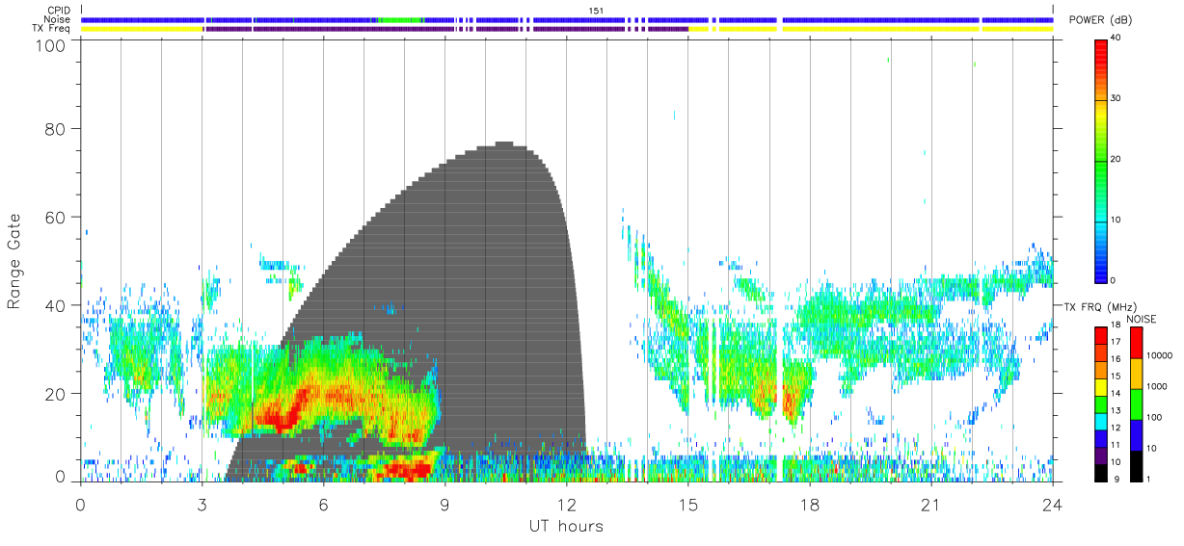
Task: Click the 6 tick on UT hours axis
Action: (x=324, y=504)
